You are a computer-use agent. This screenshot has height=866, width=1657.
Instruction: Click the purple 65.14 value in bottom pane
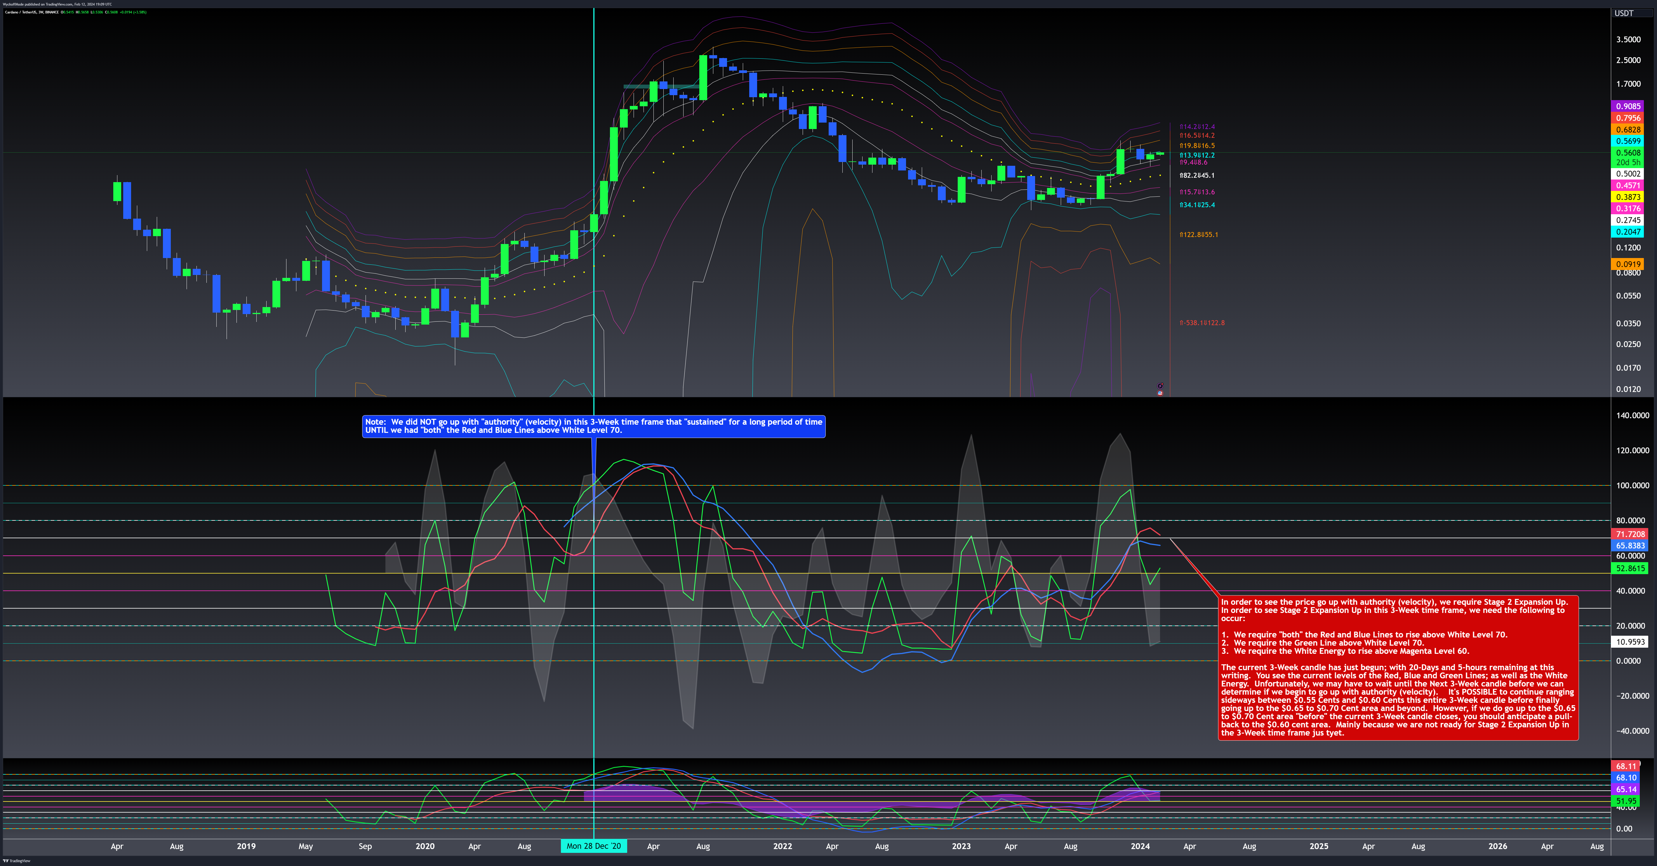coord(1625,790)
